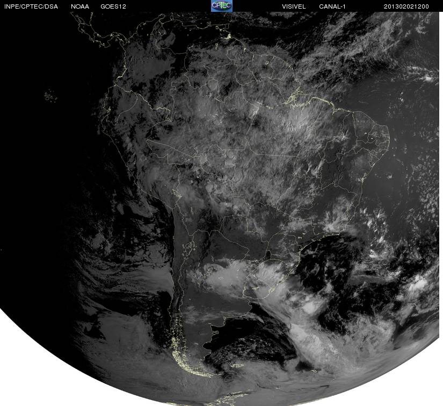Click the CANAL-1 label
443x406 pixels.
332,6
